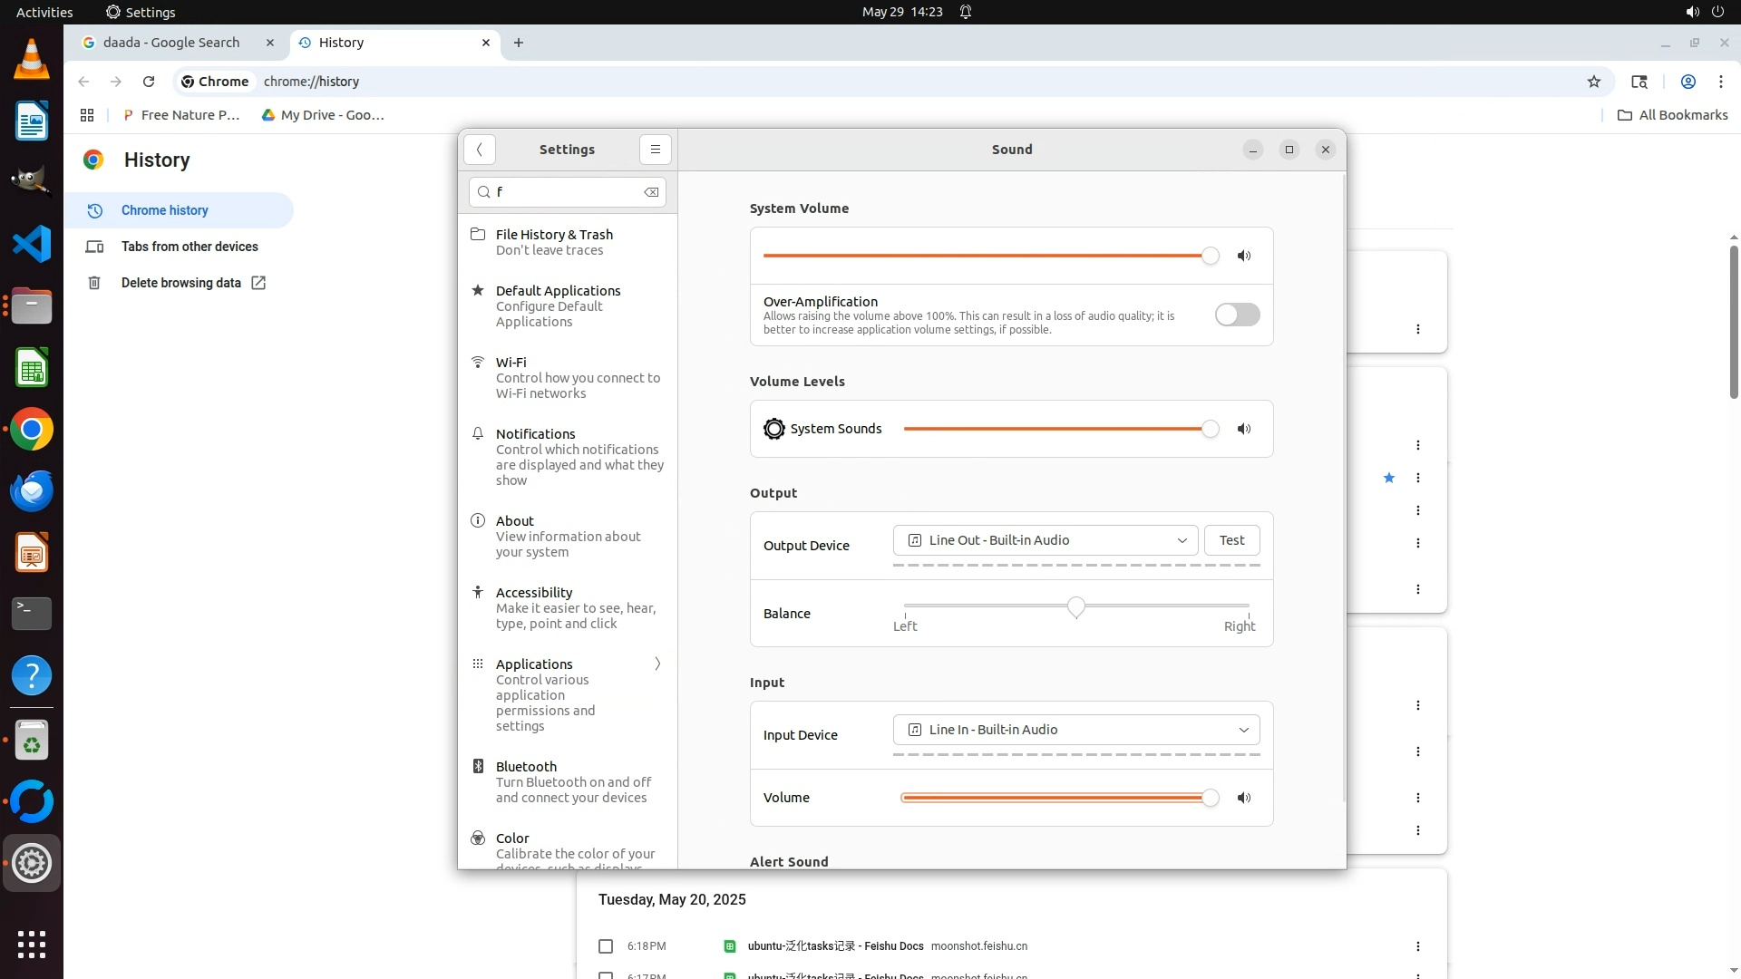Screen dimensions: 1741x979
Task: Switch to daada Google Search tab
Action: click(x=170, y=43)
